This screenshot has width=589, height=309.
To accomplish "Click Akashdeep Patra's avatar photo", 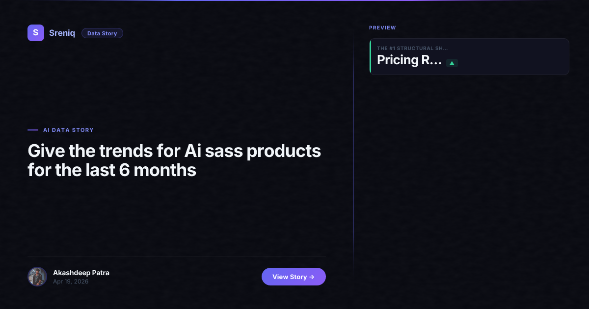I will (37, 277).
